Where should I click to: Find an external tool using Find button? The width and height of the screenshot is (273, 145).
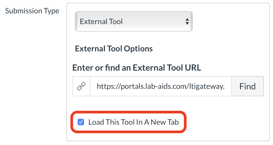click(247, 86)
